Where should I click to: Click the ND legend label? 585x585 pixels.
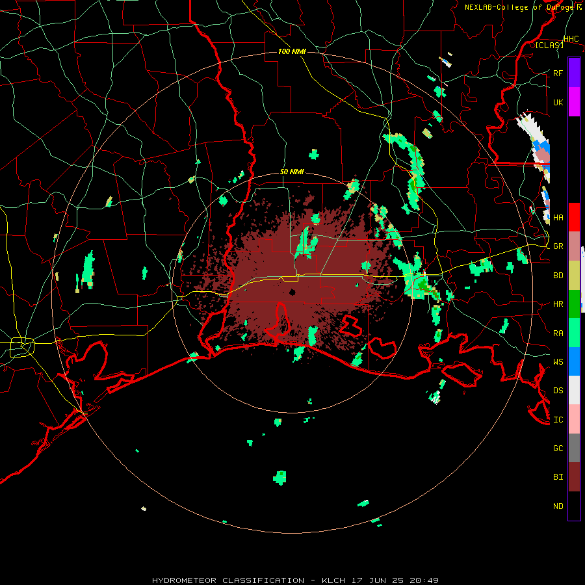[558, 506]
